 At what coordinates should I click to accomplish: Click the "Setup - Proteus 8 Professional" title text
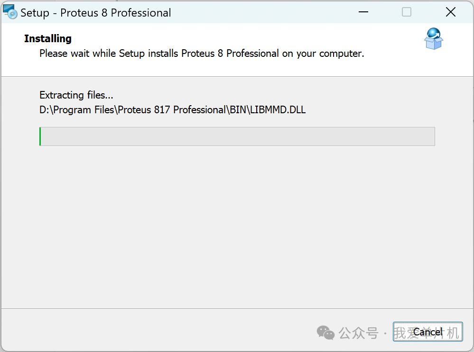point(95,13)
